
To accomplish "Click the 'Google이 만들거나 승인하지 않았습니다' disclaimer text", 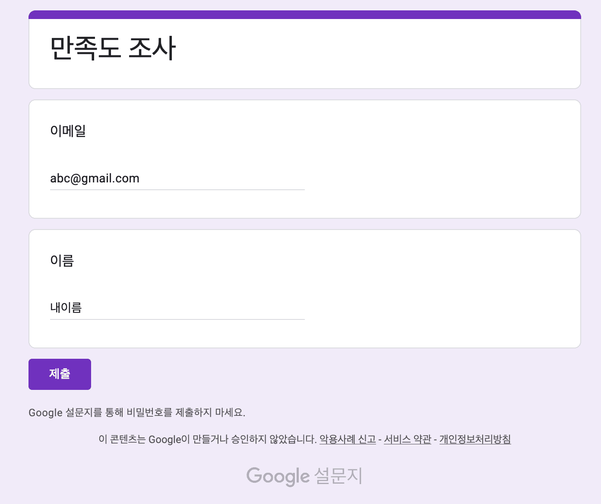I will click(x=208, y=439).
